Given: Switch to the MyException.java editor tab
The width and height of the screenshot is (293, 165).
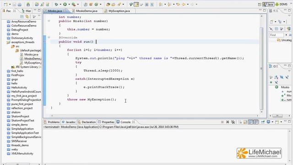Looking at the screenshot, I should (x=119, y=11).
